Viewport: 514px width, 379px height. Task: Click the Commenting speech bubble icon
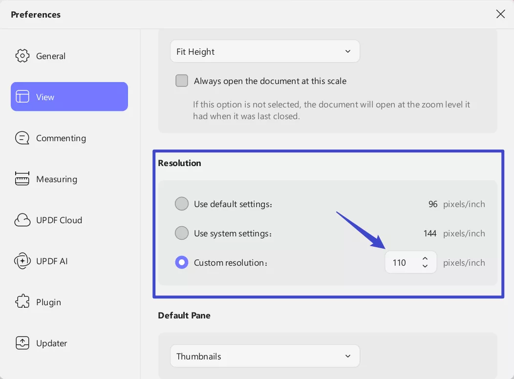[x=22, y=138]
